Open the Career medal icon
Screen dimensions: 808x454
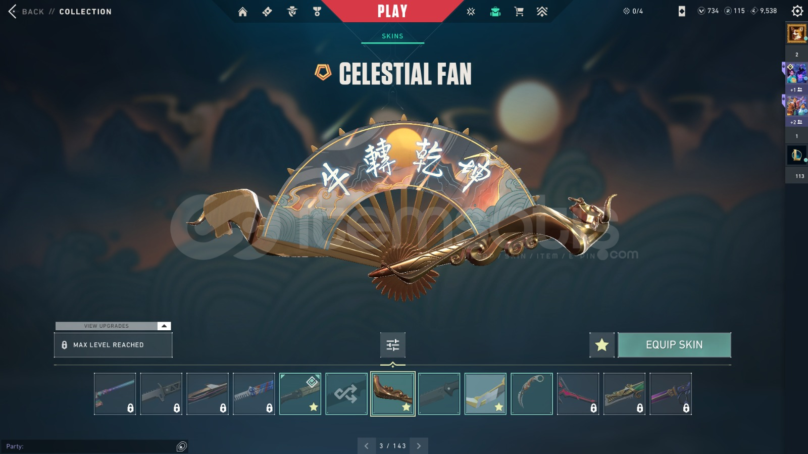pyautogui.click(x=317, y=11)
